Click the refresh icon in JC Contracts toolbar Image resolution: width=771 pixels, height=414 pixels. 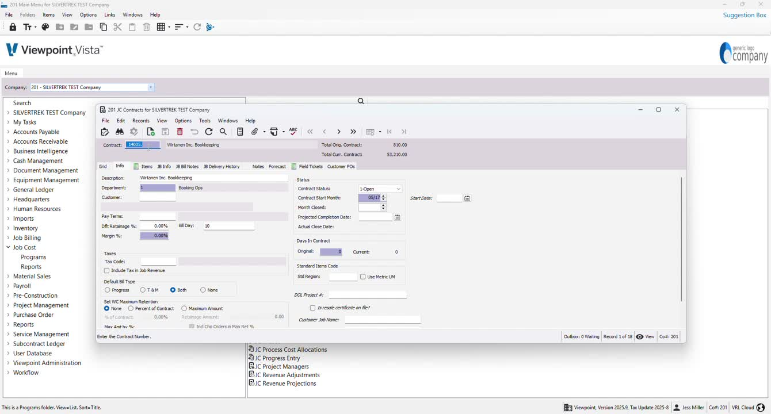209,132
